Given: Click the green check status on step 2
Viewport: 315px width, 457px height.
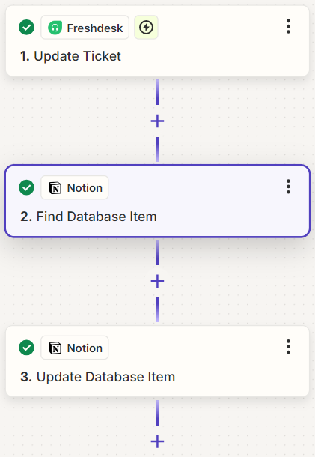Looking at the screenshot, I should [26, 187].
